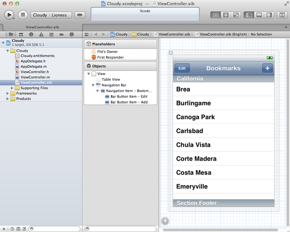Click ViewController.xib (English) jump bar item
290x232 pixels.
pyautogui.click(x=221, y=34)
